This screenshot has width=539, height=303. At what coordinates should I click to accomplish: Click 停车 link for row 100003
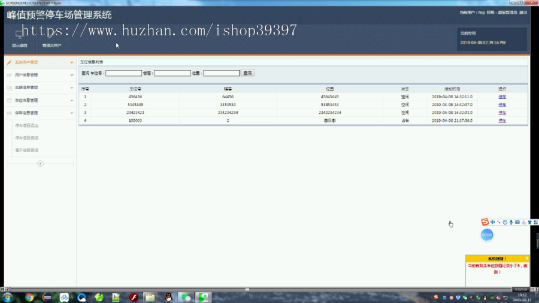pyautogui.click(x=502, y=120)
